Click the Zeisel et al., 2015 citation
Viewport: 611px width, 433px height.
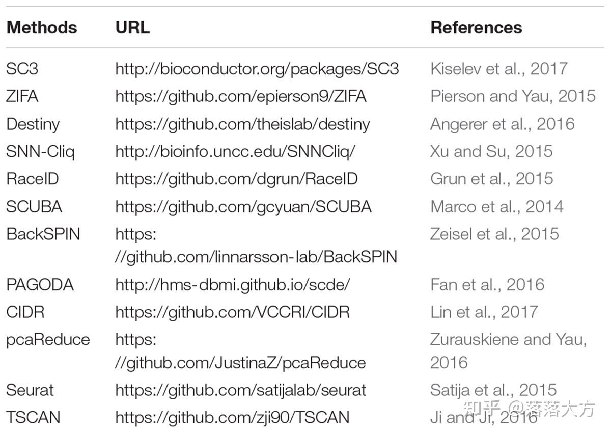(x=494, y=234)
